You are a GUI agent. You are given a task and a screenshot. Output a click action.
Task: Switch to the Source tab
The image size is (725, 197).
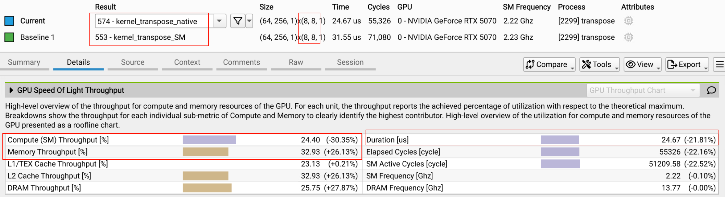133,63
